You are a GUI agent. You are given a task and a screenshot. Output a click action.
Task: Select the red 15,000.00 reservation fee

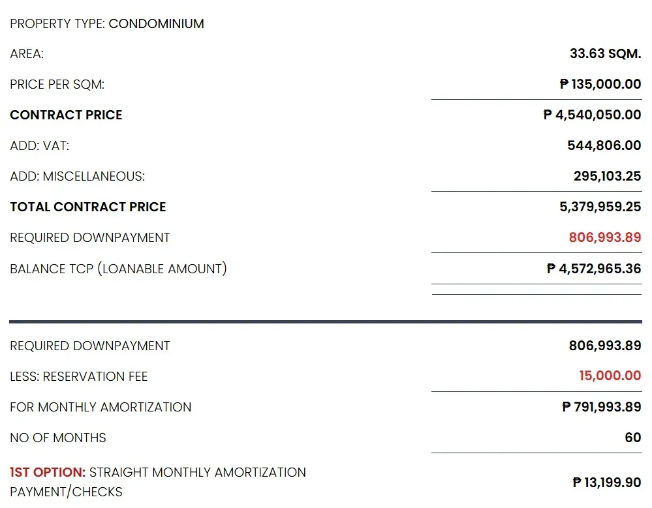(x=610, y=376)
